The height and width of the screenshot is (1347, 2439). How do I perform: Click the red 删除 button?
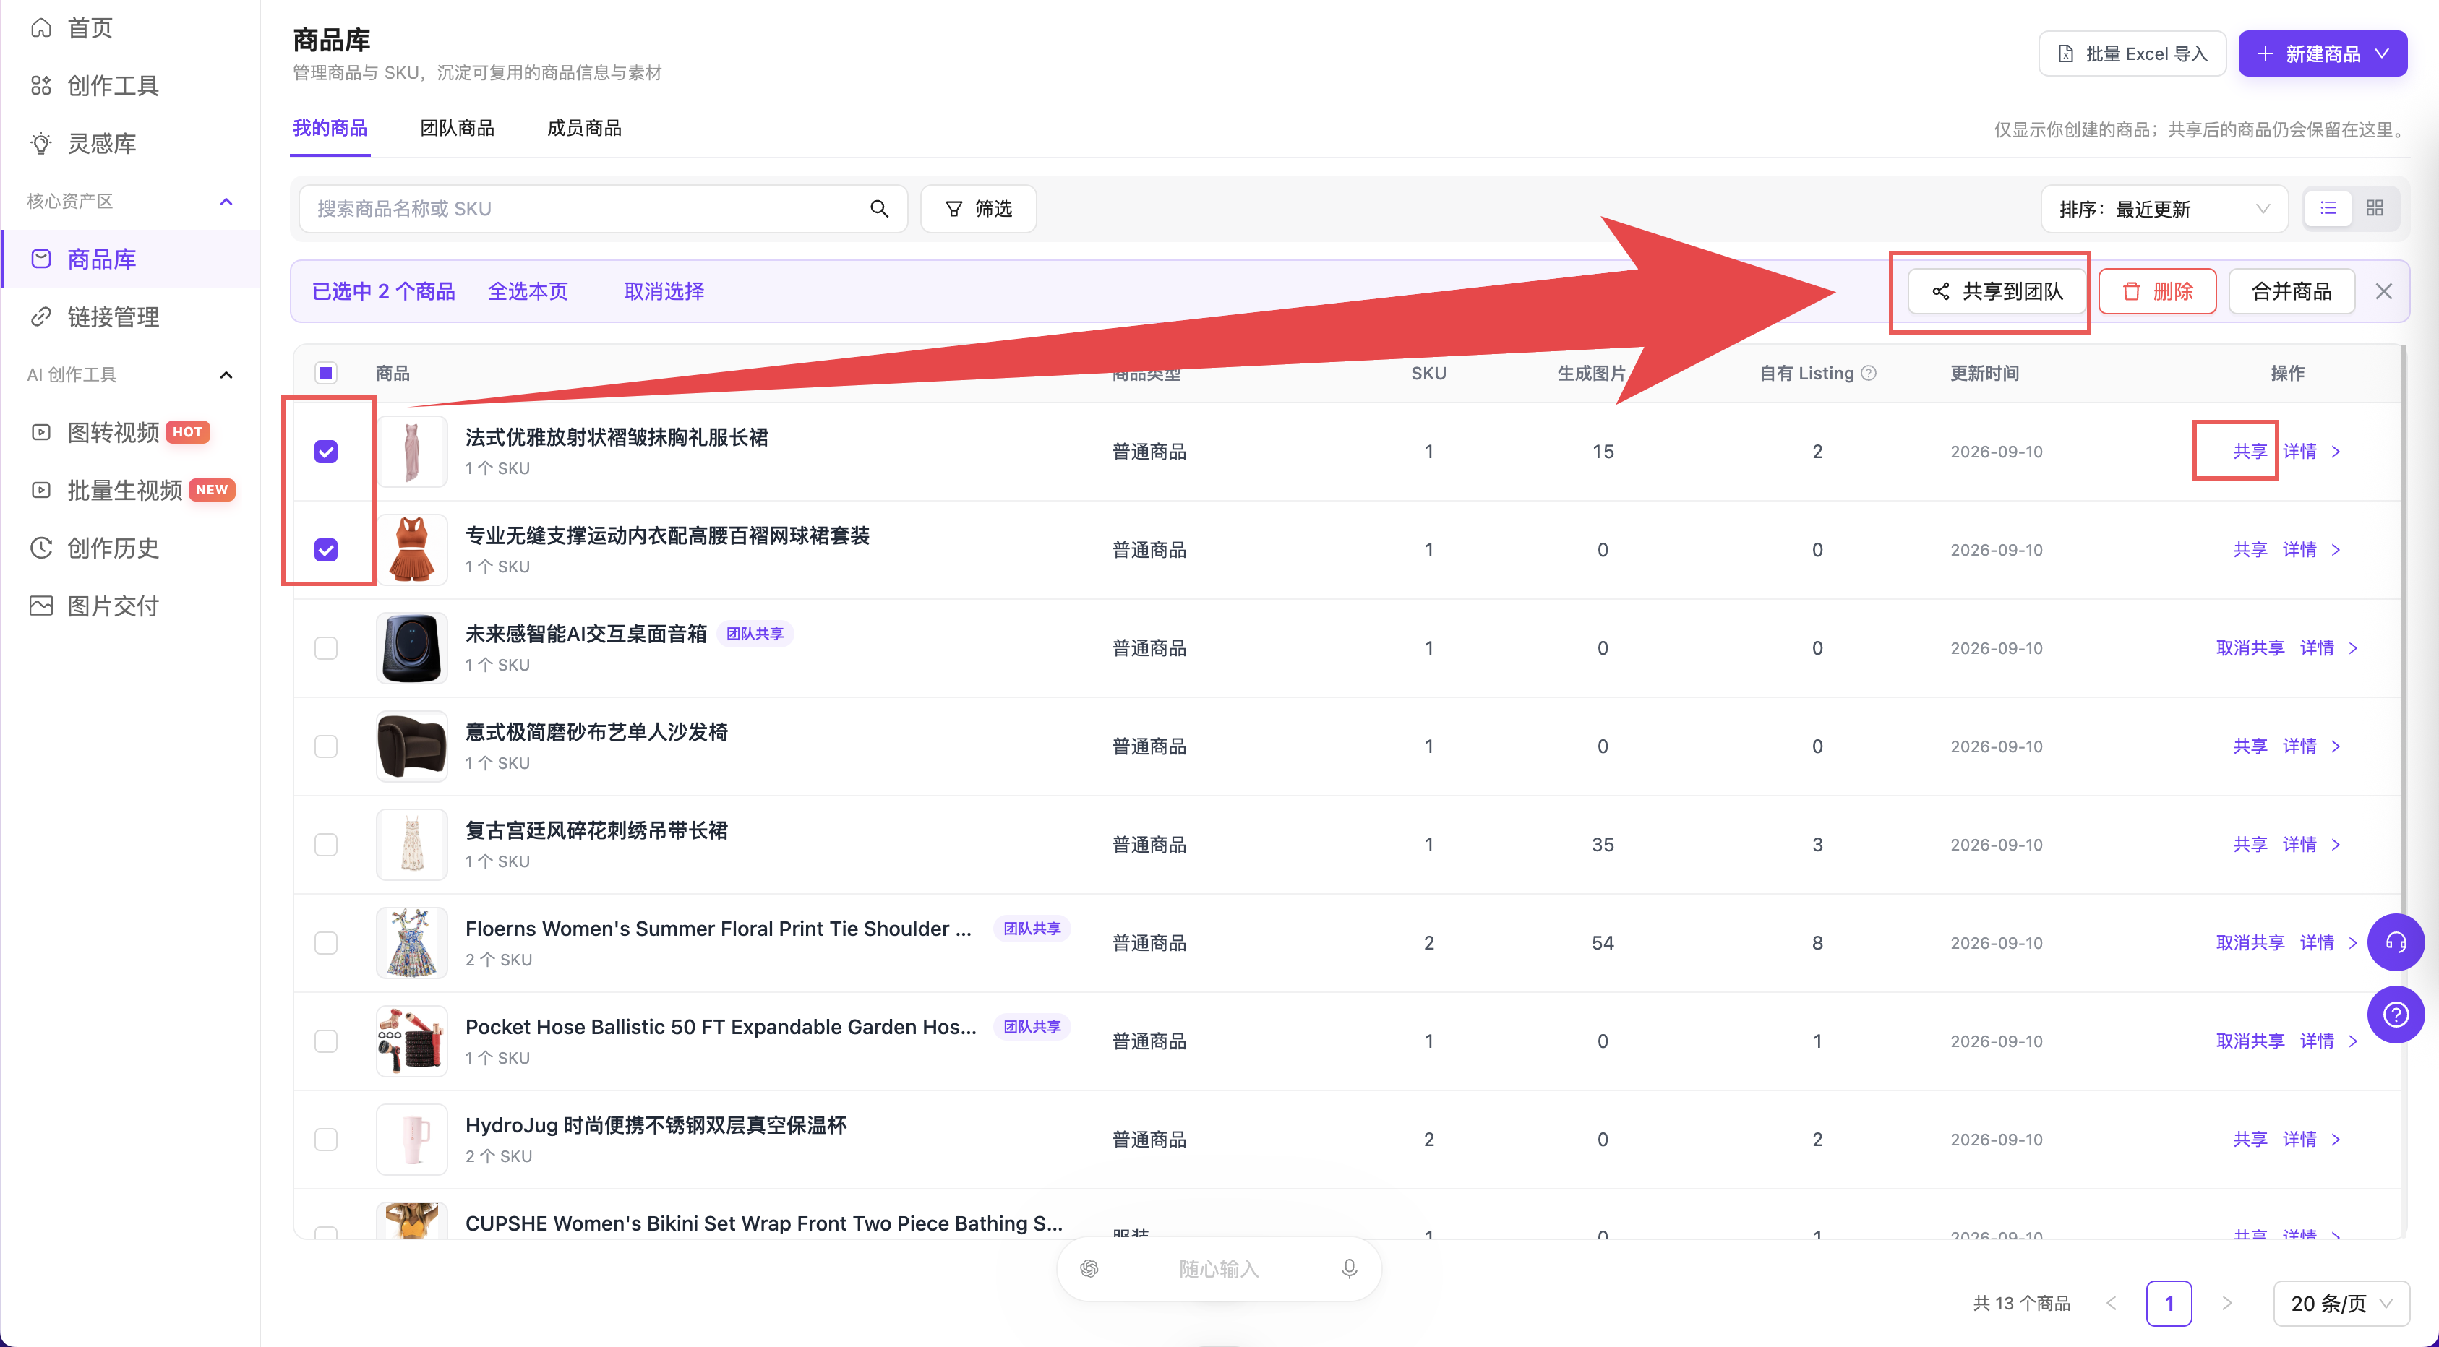(x=2157, y=291)
